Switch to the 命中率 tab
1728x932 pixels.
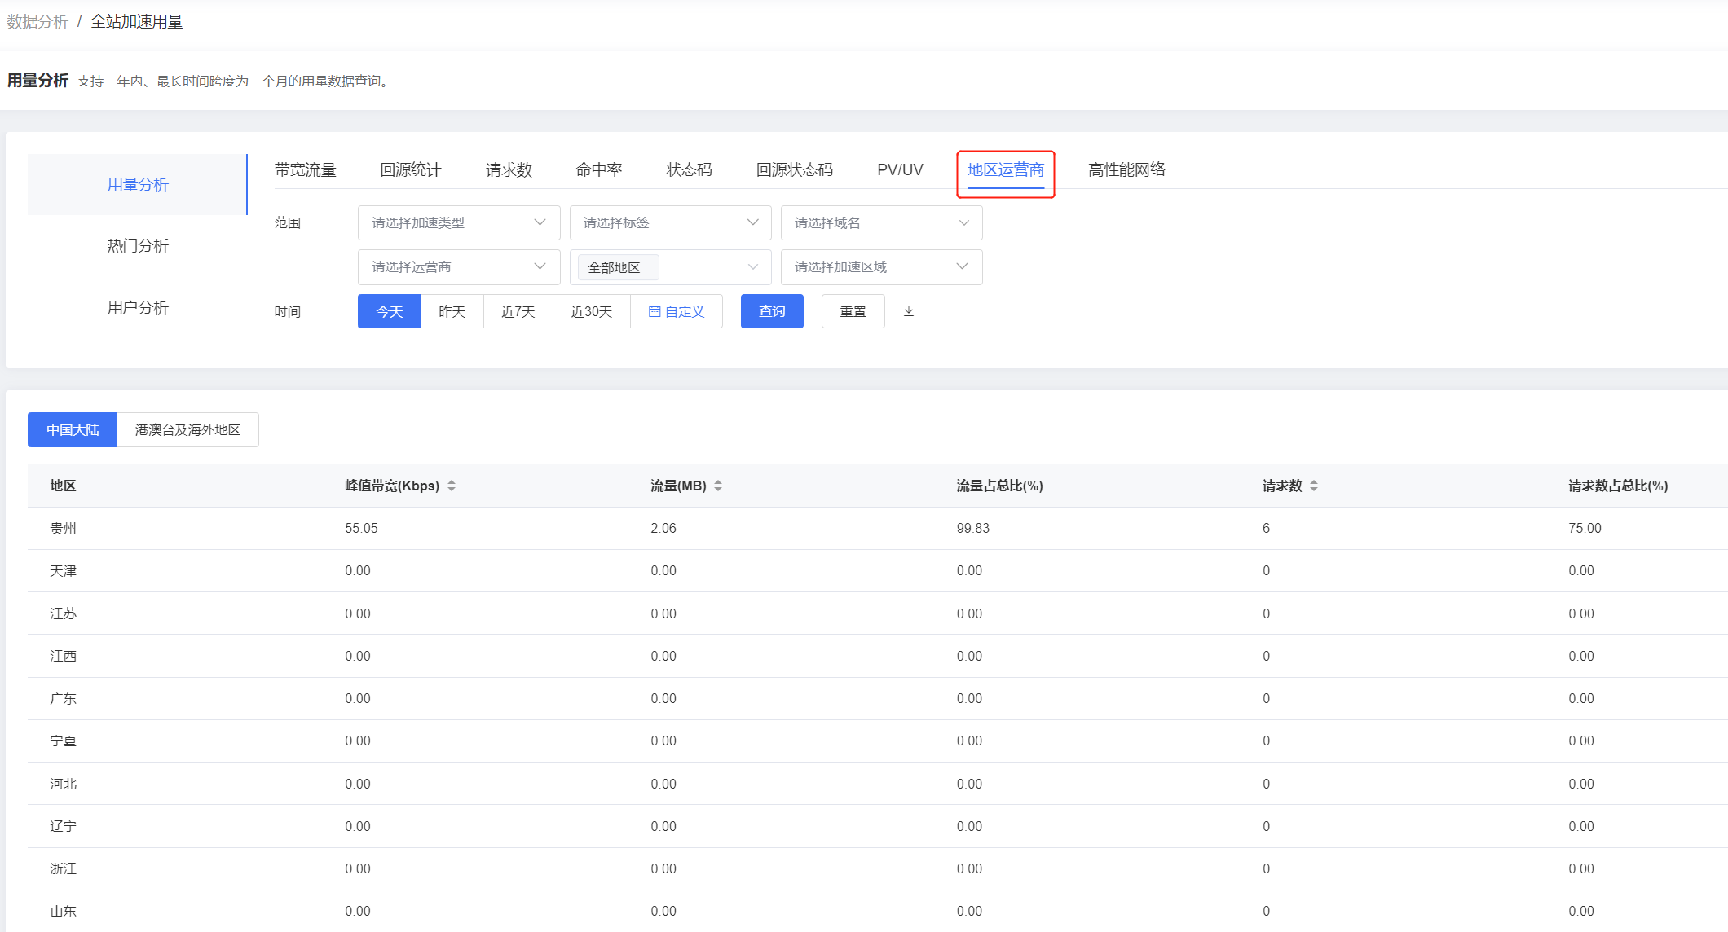(x=599, y=169)
